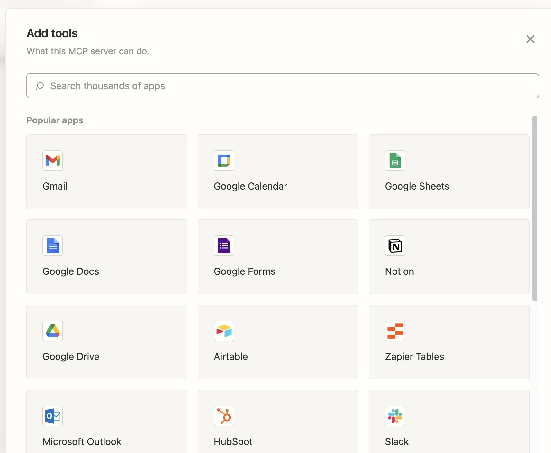
Task: Select the Google Sheets label
Action: point(417,186)
